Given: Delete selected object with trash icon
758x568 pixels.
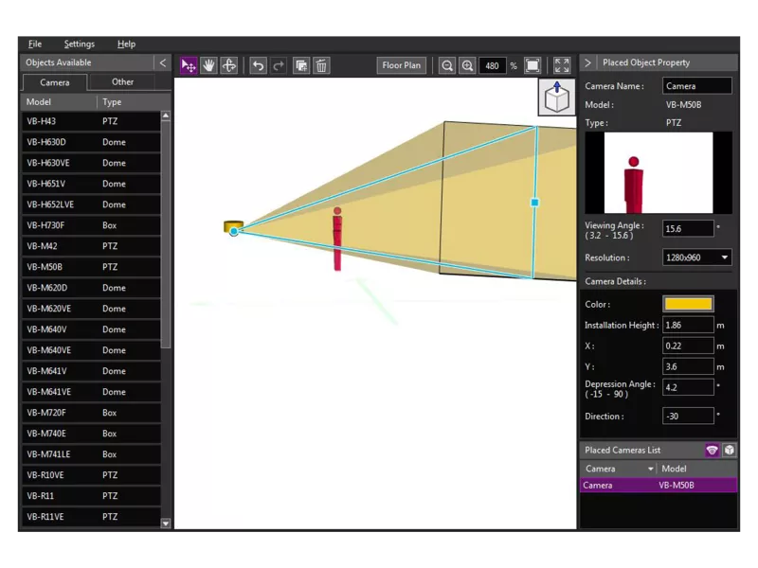Looking at the screenshot, I should tap(321, 65).
